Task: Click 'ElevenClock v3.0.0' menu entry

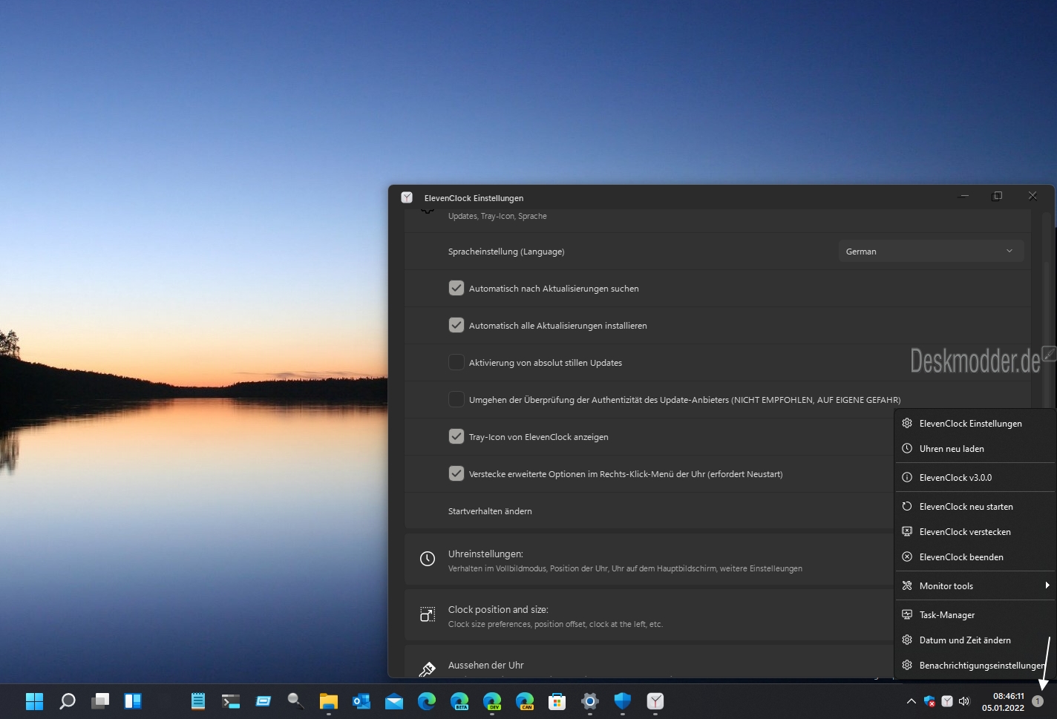Action: coord(975,478)
